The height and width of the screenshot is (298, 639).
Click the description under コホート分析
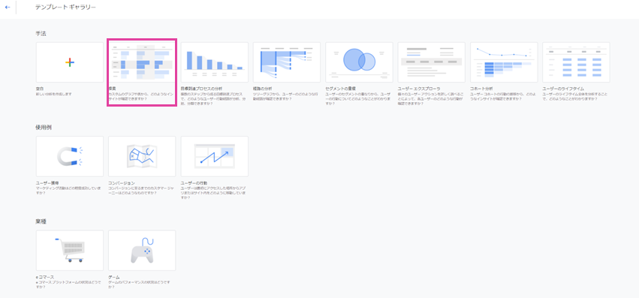(503, 96)
